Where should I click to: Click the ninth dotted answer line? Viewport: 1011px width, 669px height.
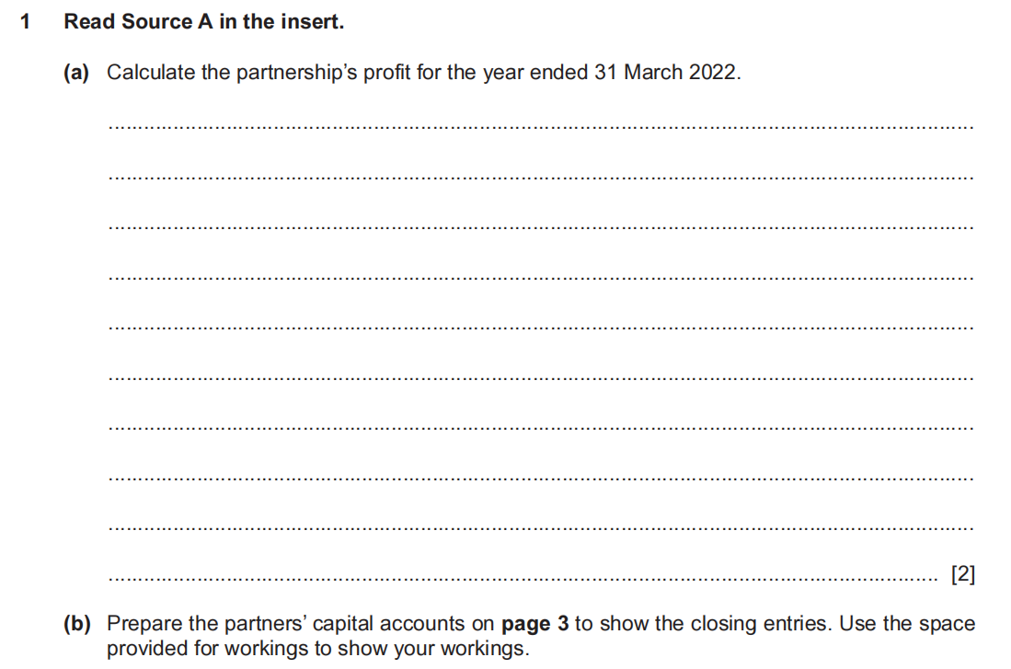(x=539, y=528)
